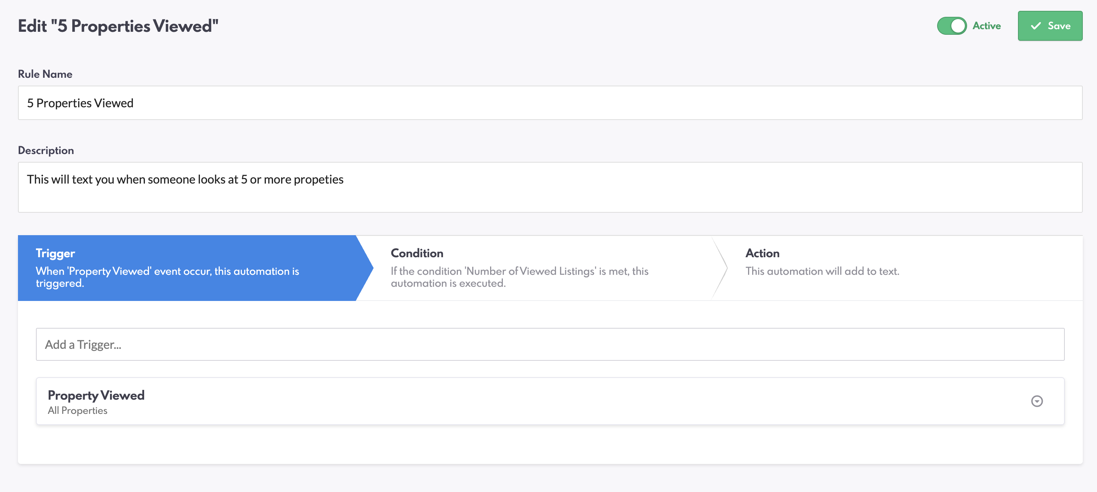This screenshot has height=492, width=1097.
Task: Click the Save button
Action: (x=1050, y=26)
